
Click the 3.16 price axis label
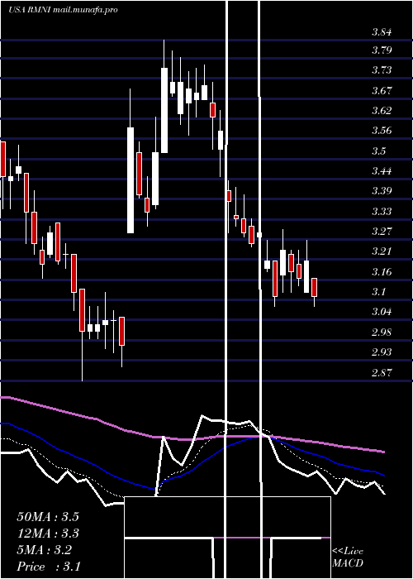tap(382, 272)
